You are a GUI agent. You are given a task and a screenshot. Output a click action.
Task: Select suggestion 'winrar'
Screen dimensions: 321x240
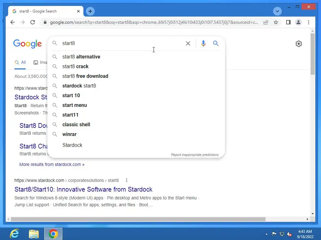click(136, 134)
